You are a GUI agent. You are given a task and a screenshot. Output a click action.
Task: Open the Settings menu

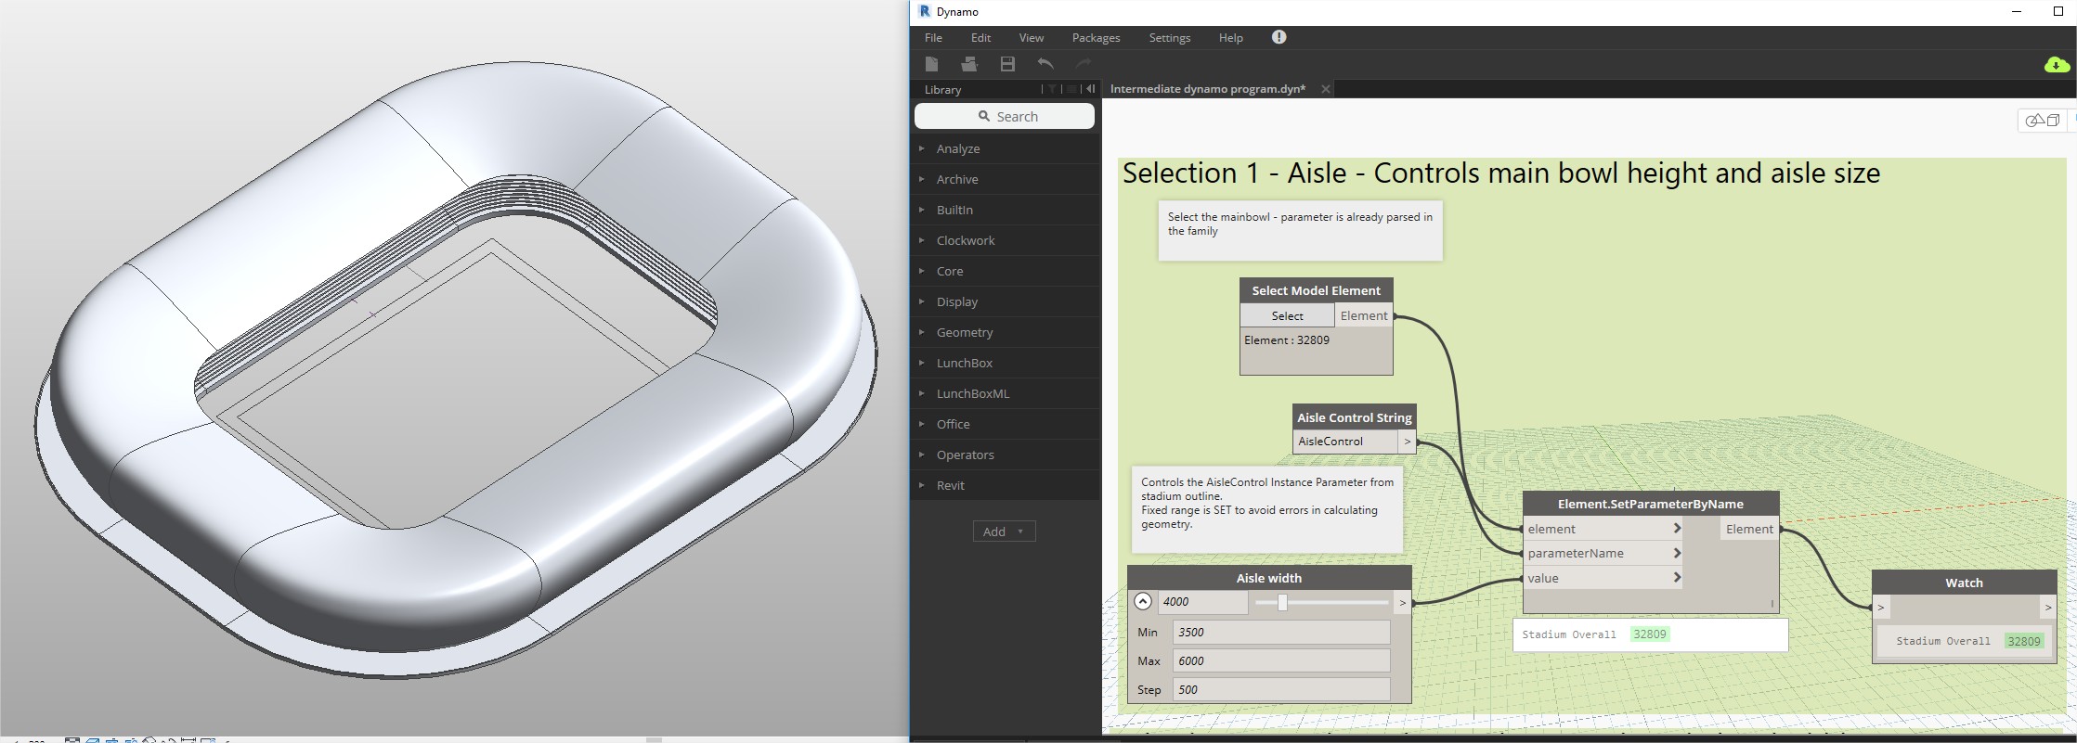(x=1169, y=38)
